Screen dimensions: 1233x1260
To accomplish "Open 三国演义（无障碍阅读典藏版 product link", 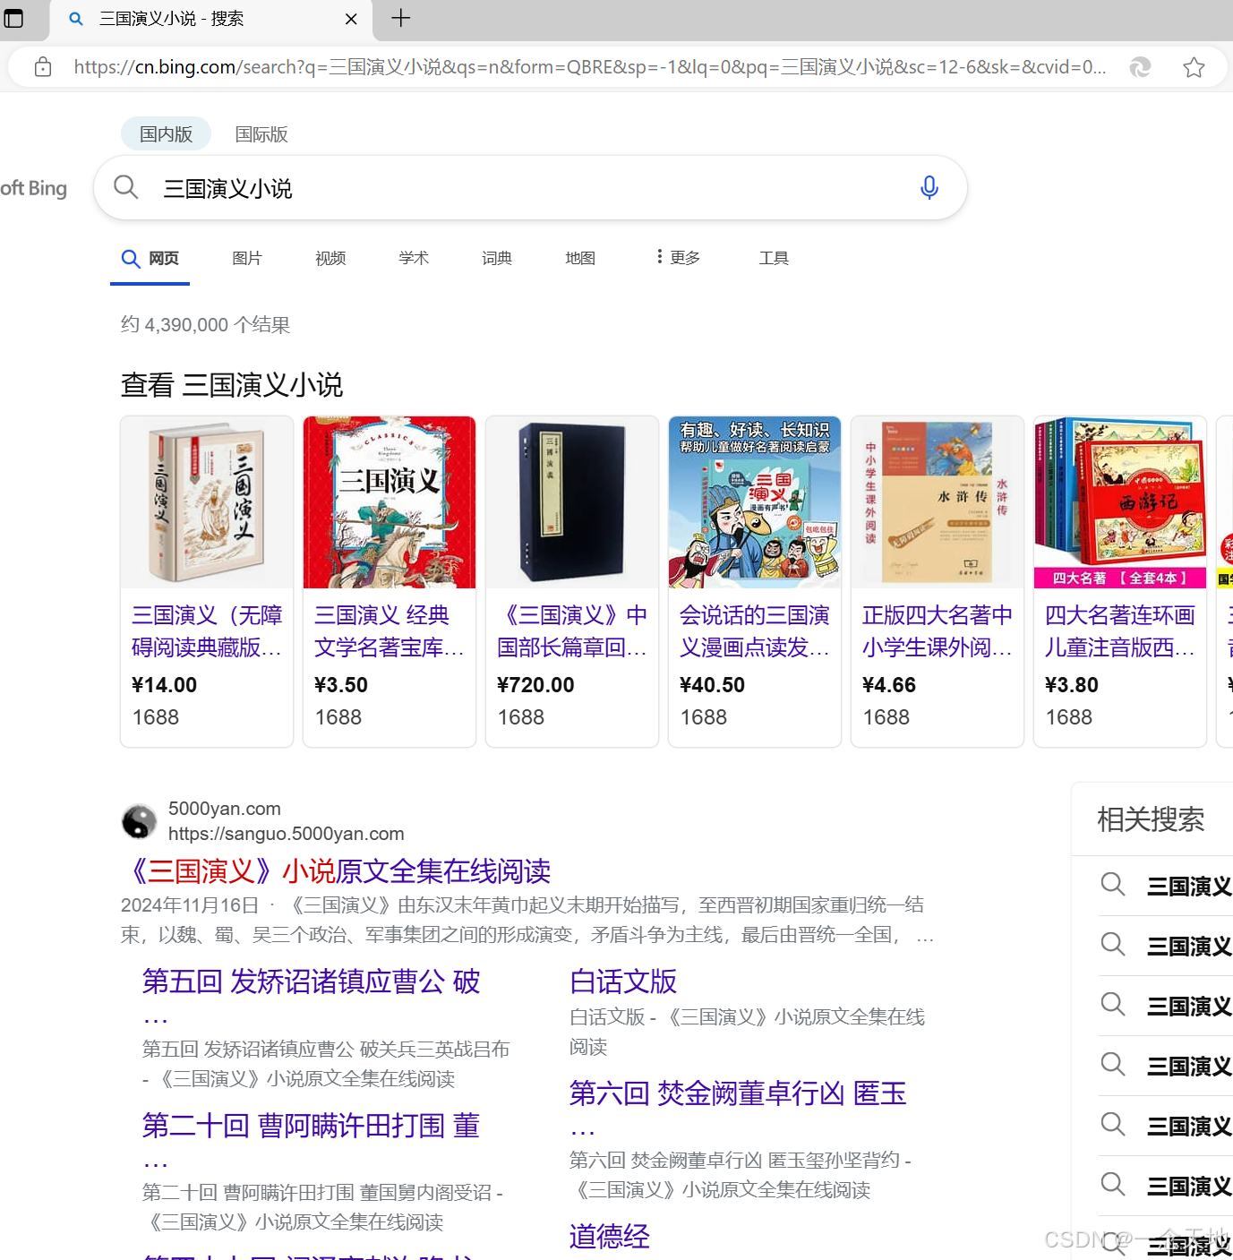I will pos(207,630).
